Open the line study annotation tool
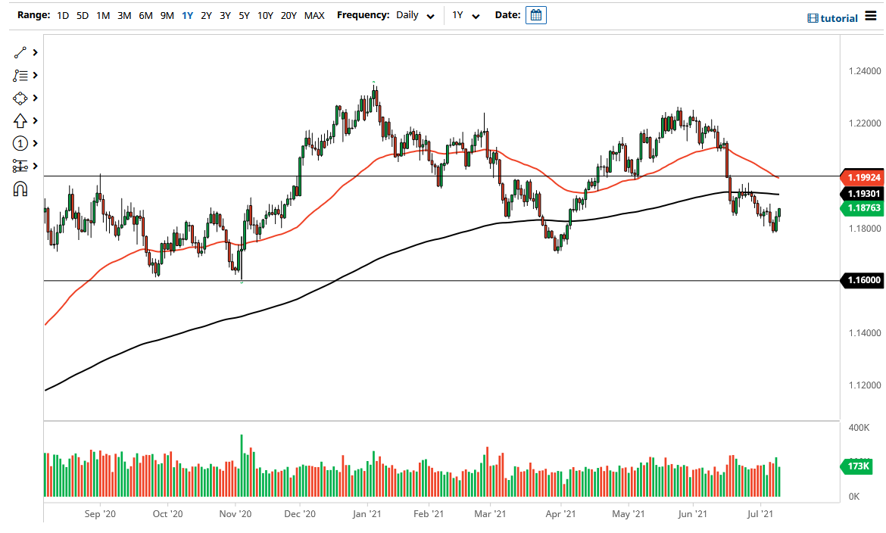Screen dimensions: 886x533 18,75
